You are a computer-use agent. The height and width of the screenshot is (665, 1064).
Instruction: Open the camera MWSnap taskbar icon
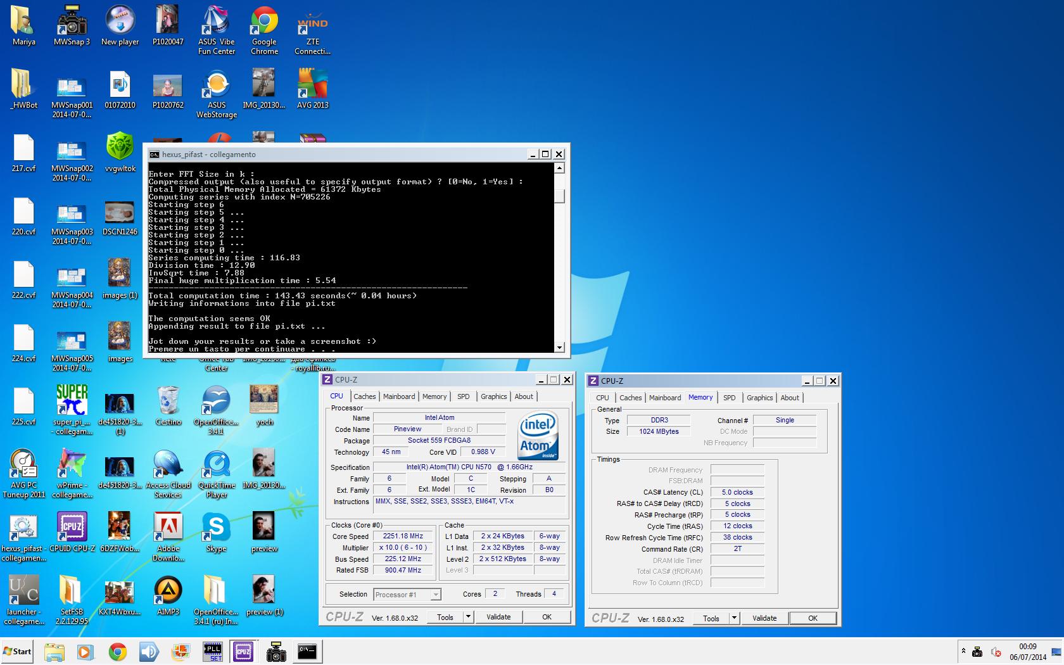click(x=275, y=652)
